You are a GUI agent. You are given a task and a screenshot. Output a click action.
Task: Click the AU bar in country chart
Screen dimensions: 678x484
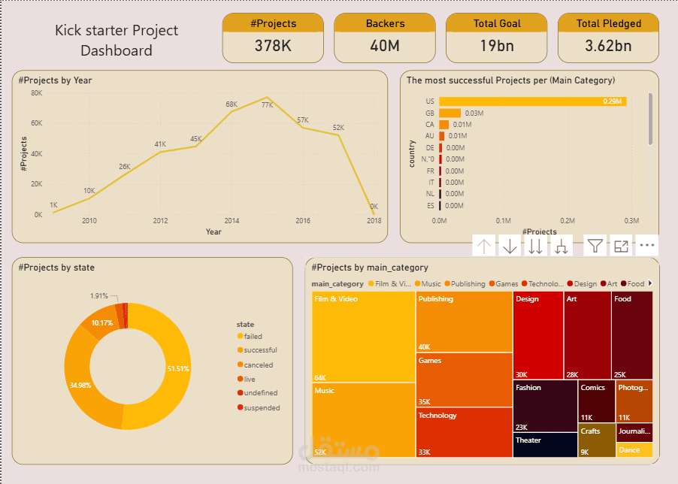(x=441, y=136)
